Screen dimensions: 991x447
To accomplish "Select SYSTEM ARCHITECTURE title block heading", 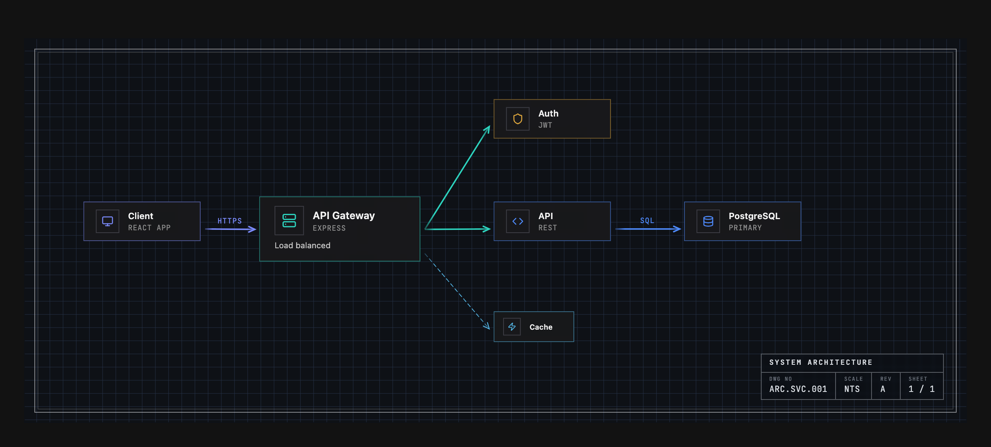I will click(820, 362).
